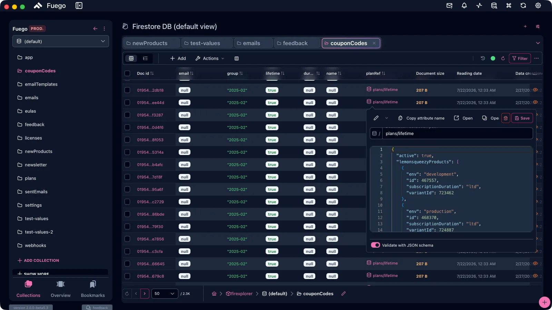Click the Save button
Viewport: 552px width, 310px height.
click(522, 118)
